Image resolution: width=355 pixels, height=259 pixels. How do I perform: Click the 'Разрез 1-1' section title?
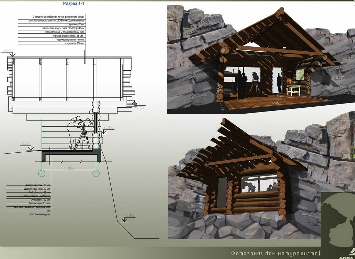pos(73,3)
